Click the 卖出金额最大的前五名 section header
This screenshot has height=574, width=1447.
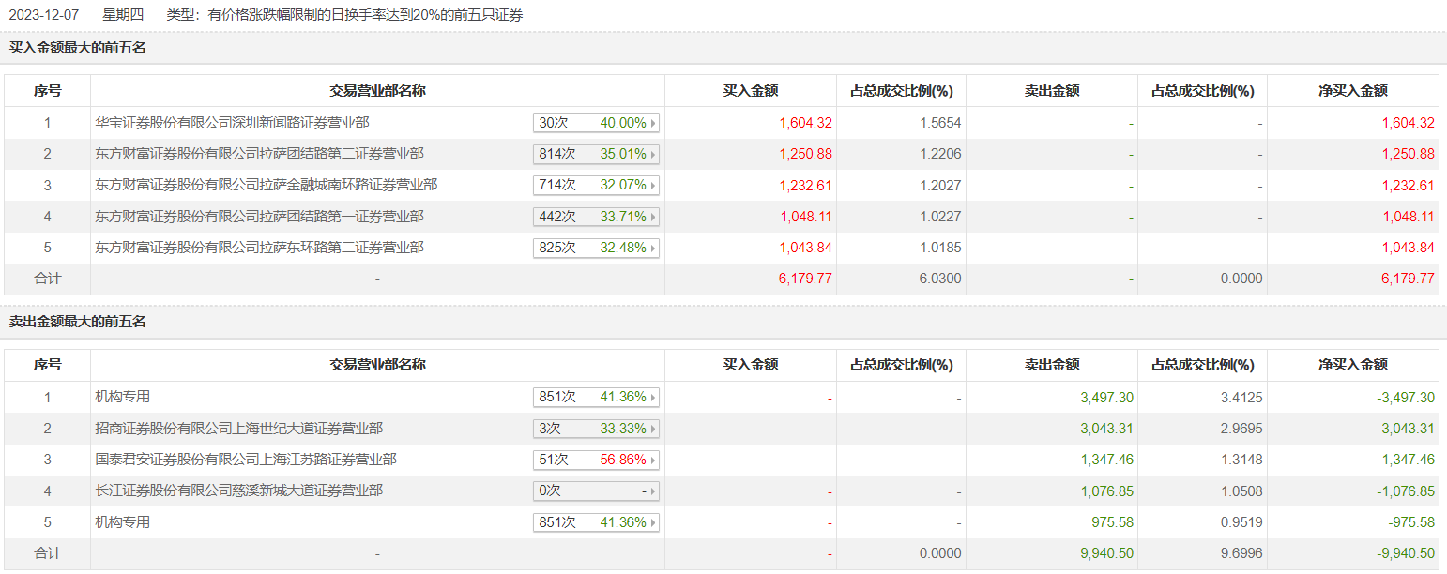click(78, 322)
